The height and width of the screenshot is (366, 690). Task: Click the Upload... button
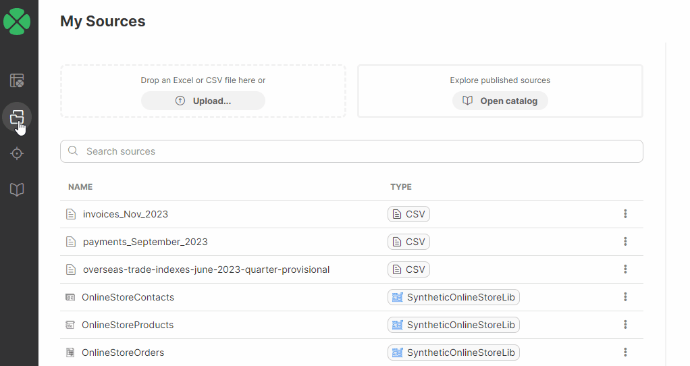(x=203, y=101)
